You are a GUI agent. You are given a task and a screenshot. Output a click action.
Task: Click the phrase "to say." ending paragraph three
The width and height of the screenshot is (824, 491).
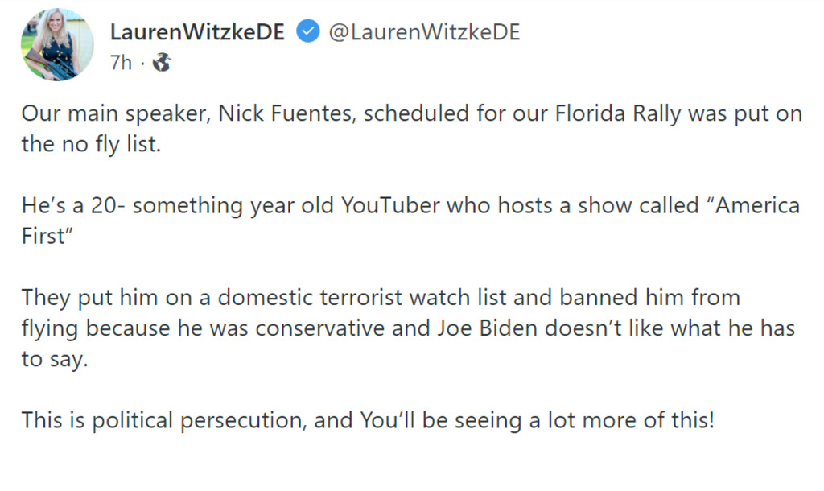pos(53,359)
